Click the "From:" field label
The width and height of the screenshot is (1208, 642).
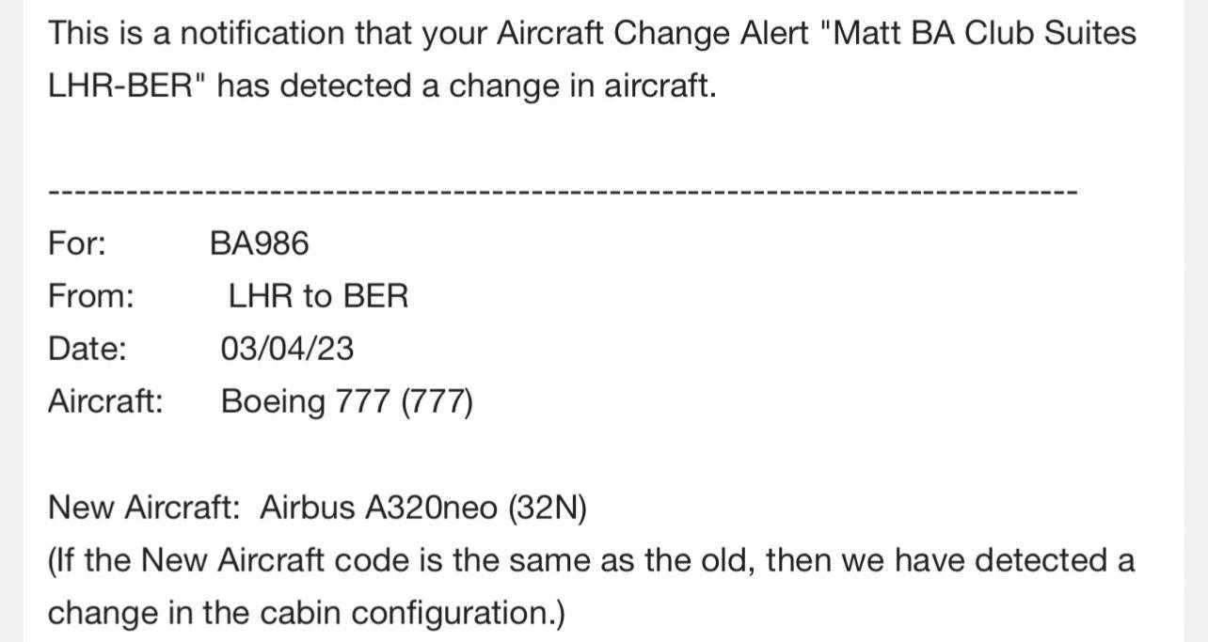click(91, 296)
